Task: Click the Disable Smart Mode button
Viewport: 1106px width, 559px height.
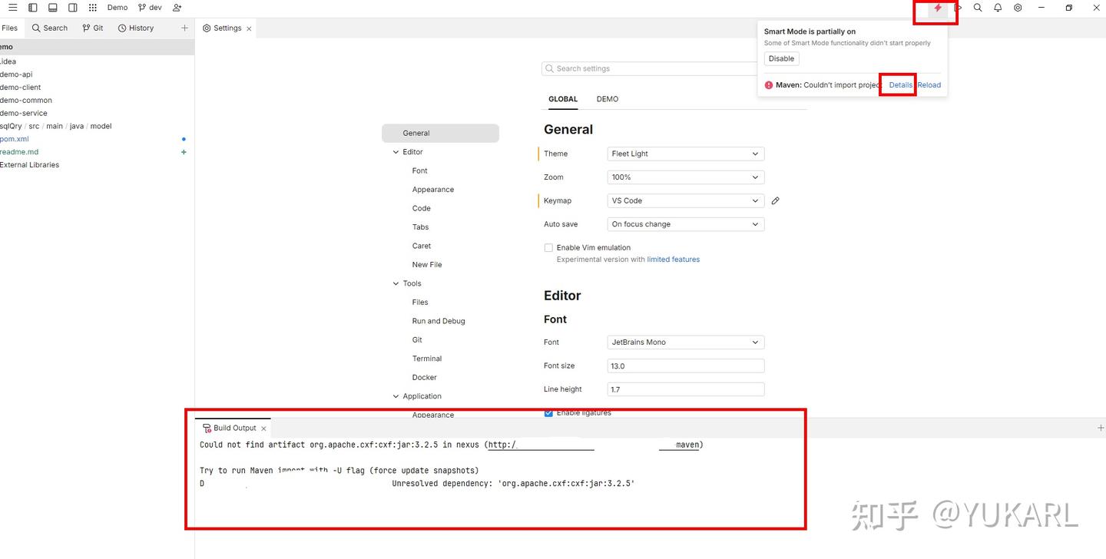Action: click(782, 58)
